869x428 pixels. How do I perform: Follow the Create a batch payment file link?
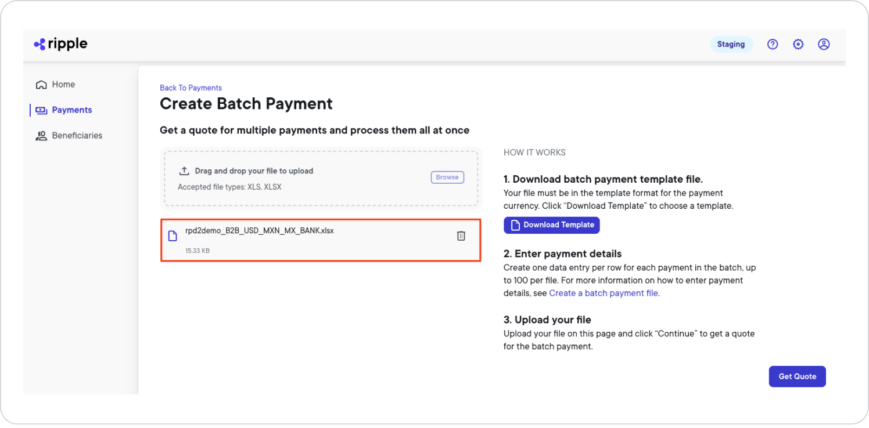[603, 293]
